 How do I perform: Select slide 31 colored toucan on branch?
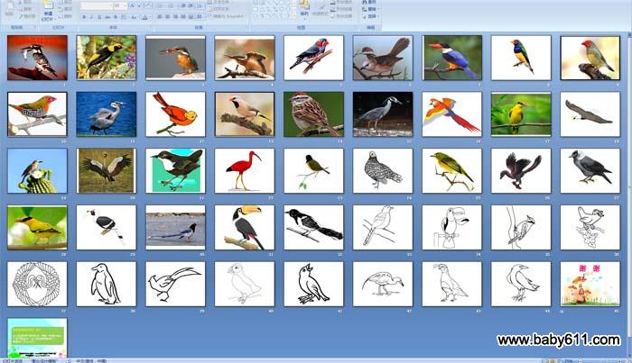pos(245,228)
